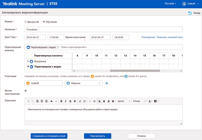Insert a numbered list

point(80,101)
